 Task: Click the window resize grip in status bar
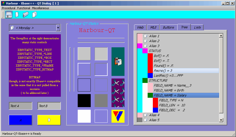pyautogui.click(x=234, y=134)
